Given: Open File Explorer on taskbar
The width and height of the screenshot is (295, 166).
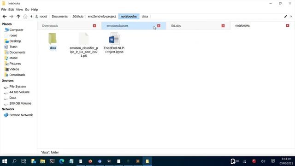Looking at the screenshot, I should click(43, 161).
